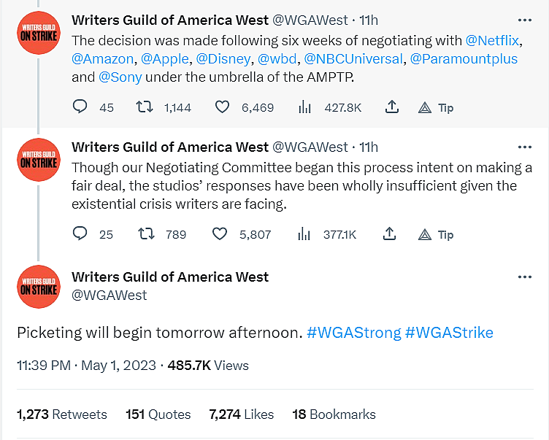The width and height of the screenshot is (549, 440).
Task: Reply to the tweet with 25 replies
Action: pos(80,234)
